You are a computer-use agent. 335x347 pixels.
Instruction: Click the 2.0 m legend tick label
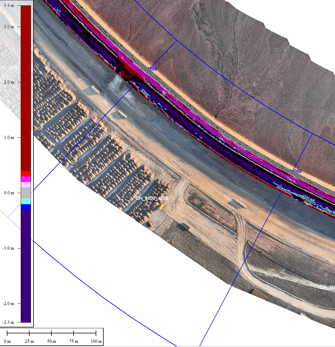[x=9, y=82]
